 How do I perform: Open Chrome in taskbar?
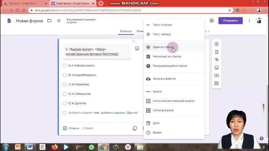point(103,147)
